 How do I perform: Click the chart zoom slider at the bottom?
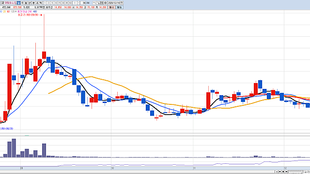tap(295, 172)
